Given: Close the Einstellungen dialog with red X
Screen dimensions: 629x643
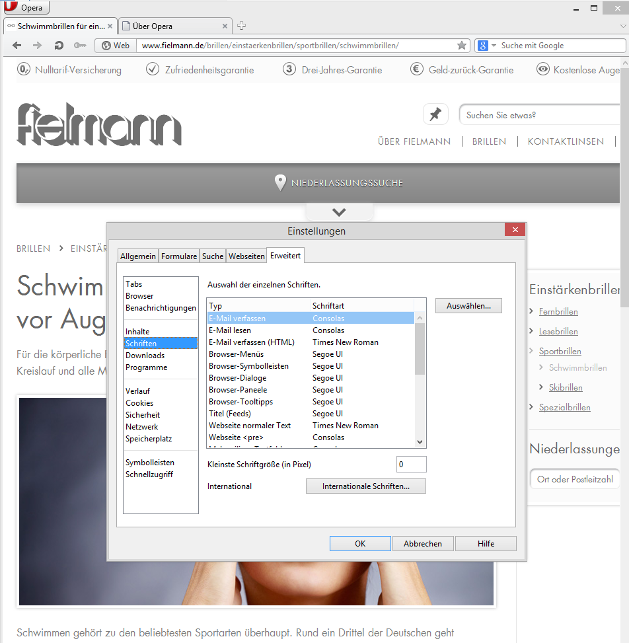Looking at the screenshot, I should [x=515, y=230].
